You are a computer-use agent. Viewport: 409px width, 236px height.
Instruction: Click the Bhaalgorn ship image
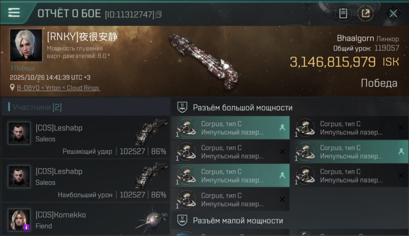[204, 61]
